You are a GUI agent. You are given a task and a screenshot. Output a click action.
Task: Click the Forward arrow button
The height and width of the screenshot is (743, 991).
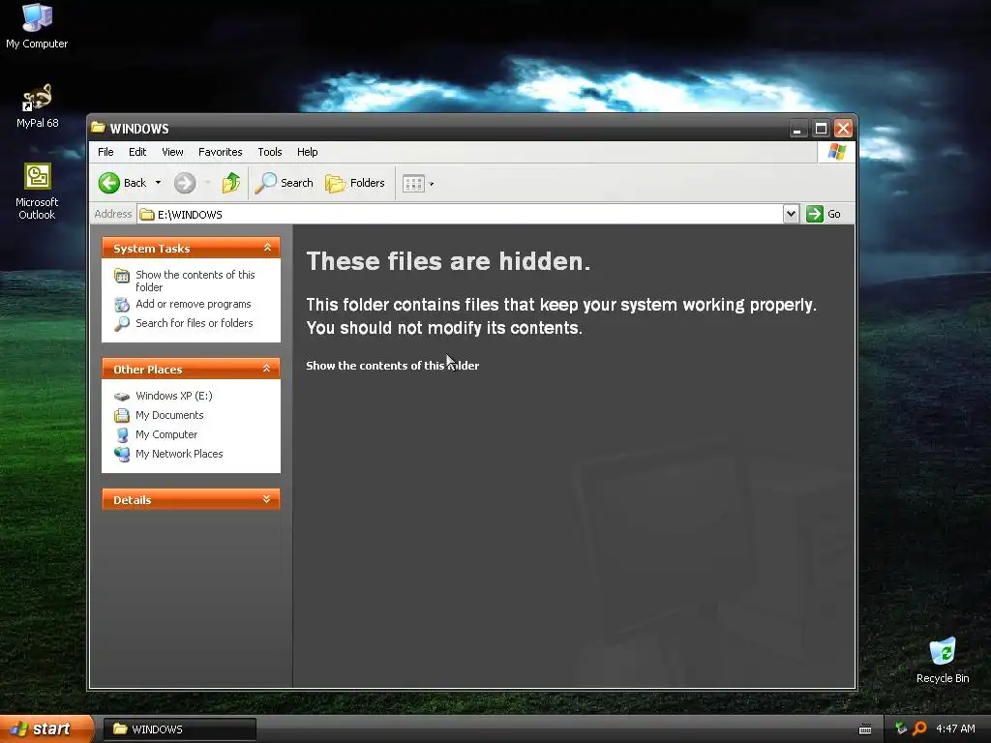[x=185, y=183]
